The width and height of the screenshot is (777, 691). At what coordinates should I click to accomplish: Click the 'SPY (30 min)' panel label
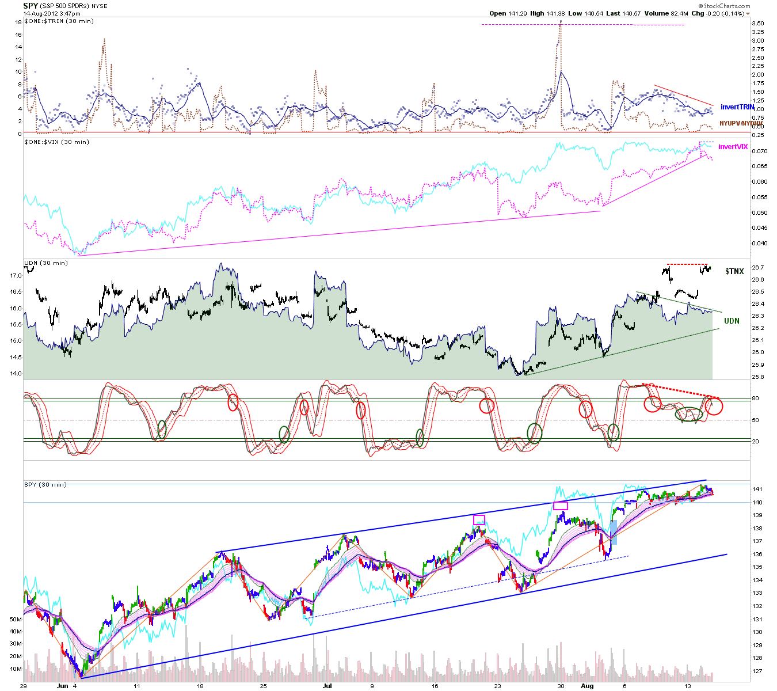45,484
